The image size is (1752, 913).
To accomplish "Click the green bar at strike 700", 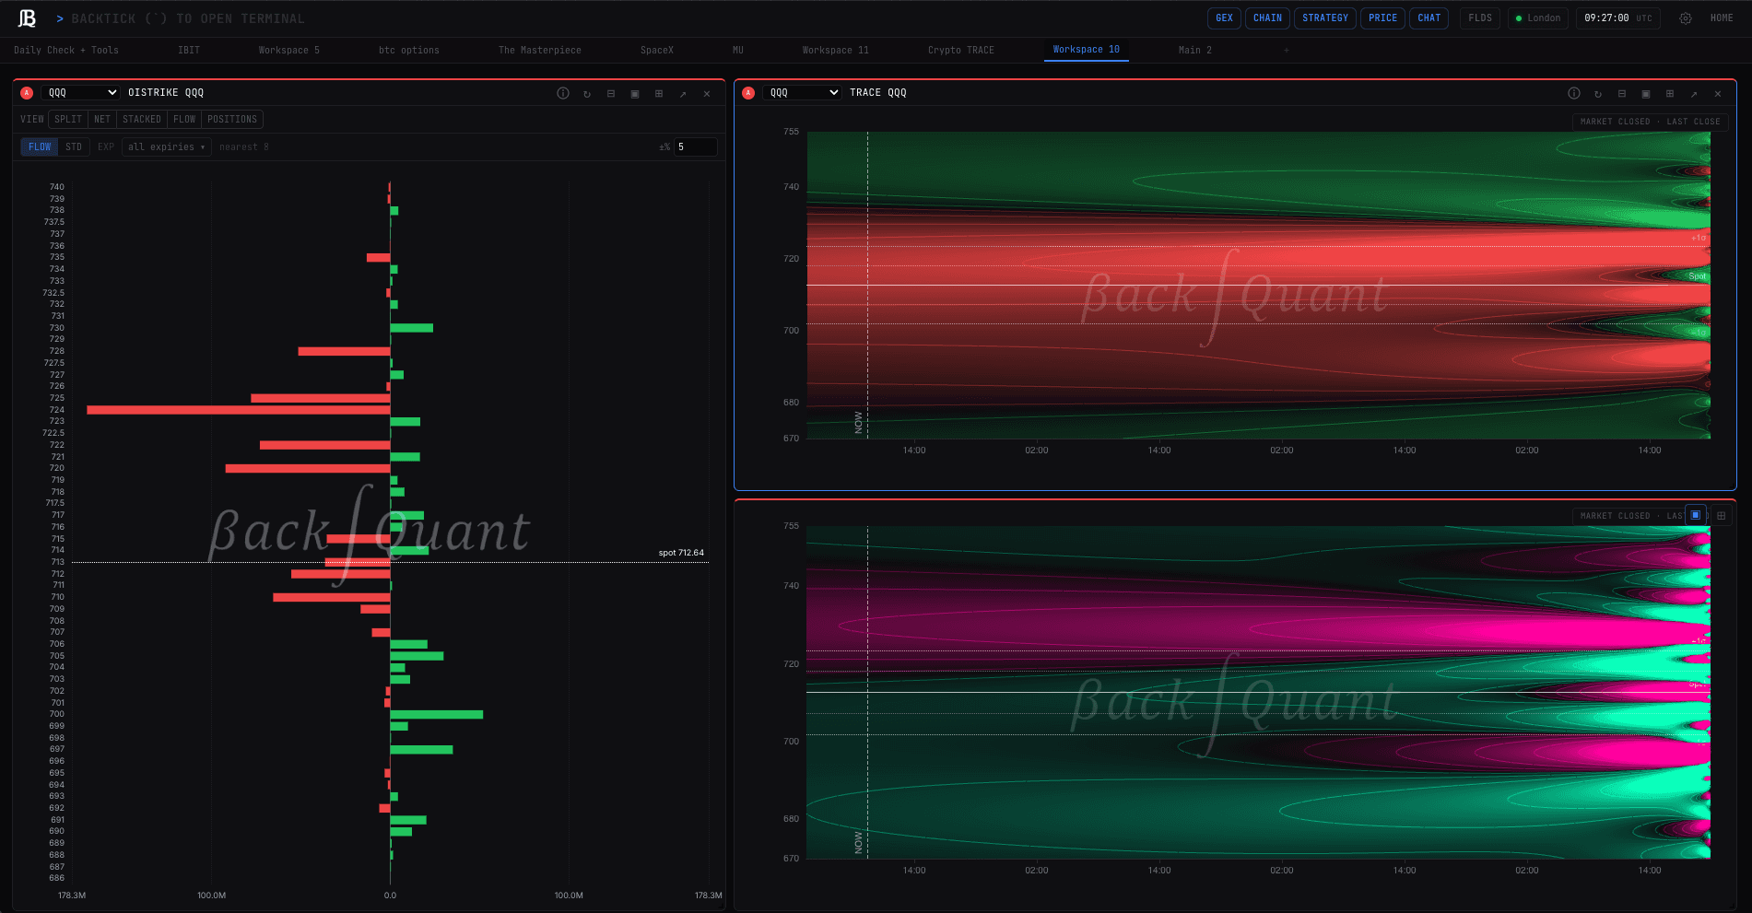I will 437,714.
